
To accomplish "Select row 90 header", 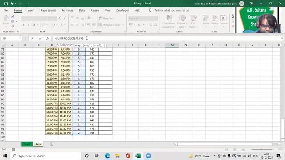I will click(3, 95).
